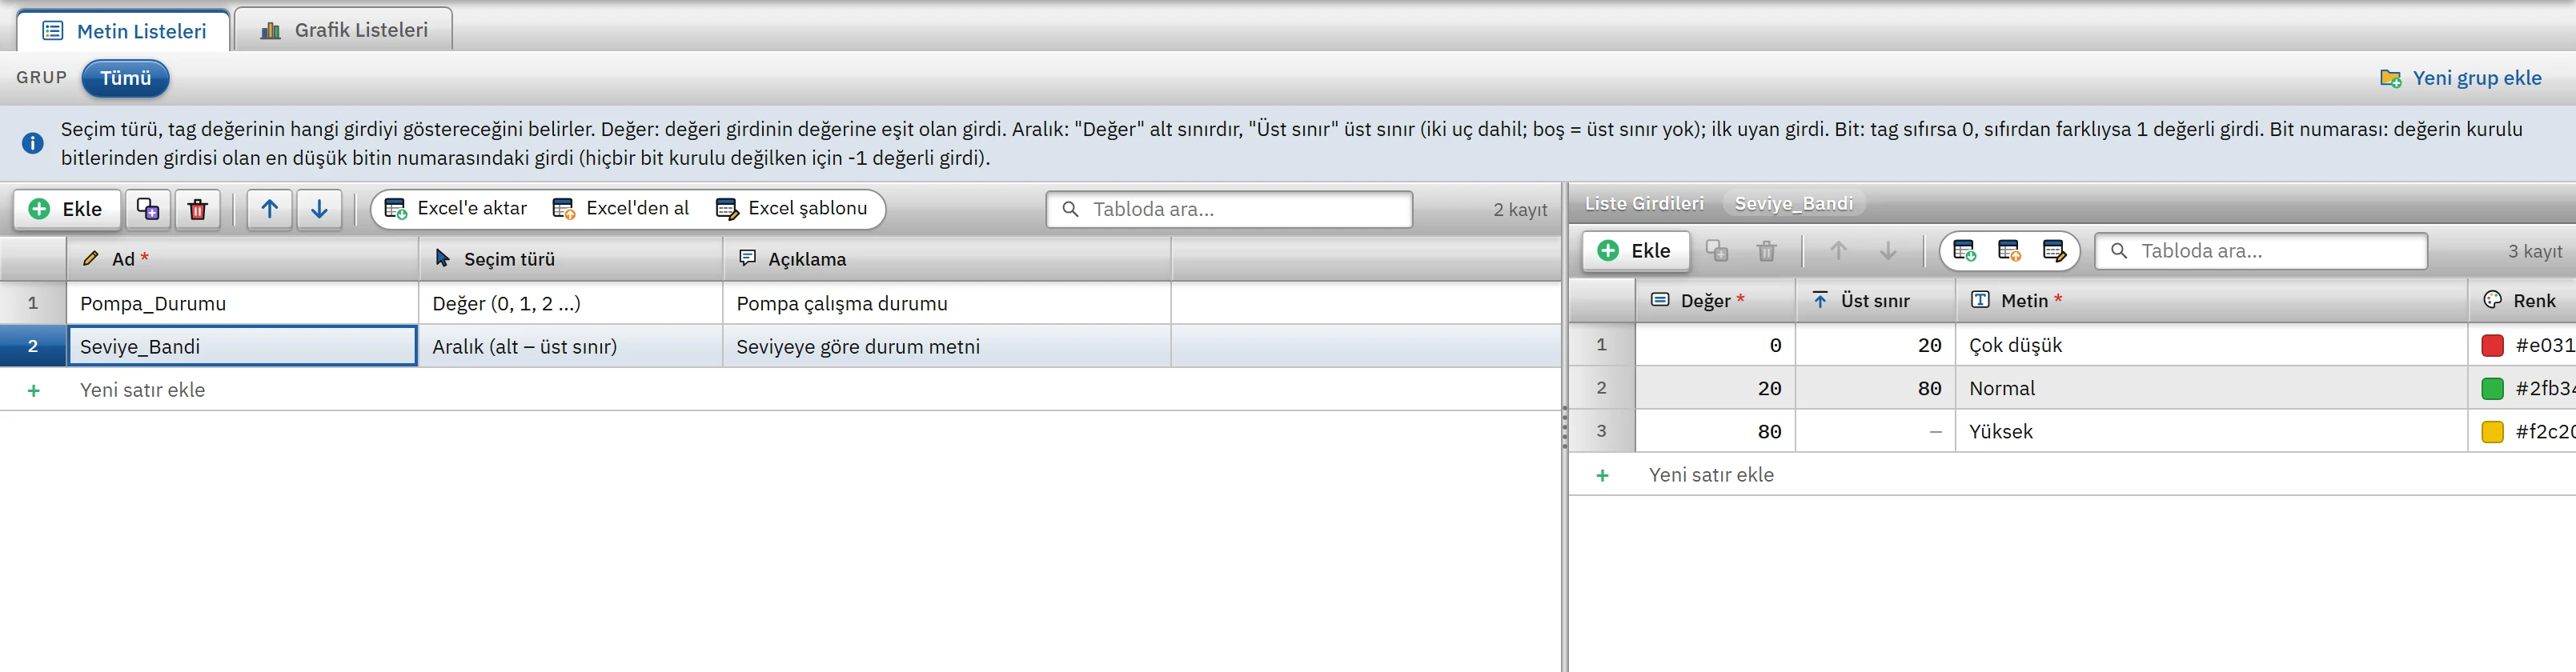The image size is (2576, 672).
Task: Duplicate the selected text list
Action: click(x=148, y=209)
